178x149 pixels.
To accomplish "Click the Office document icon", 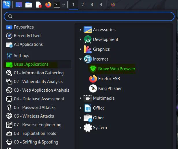I will 88,108.
